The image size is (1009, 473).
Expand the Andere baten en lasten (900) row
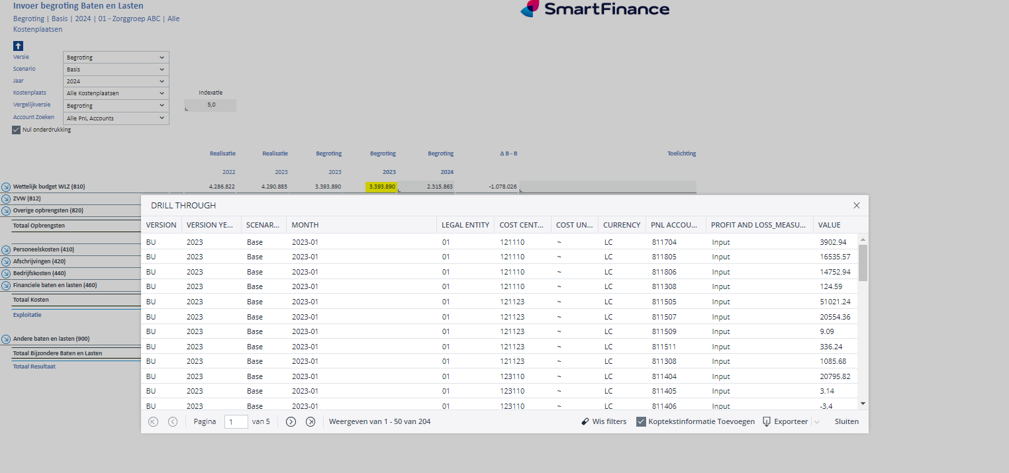click(6, 339)
